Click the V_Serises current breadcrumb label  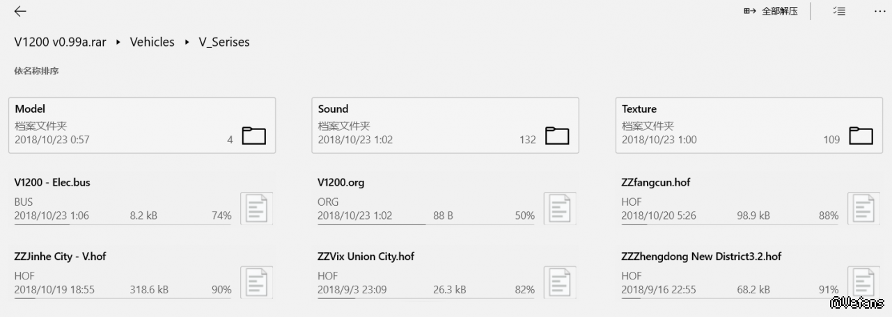pos(224,42)
